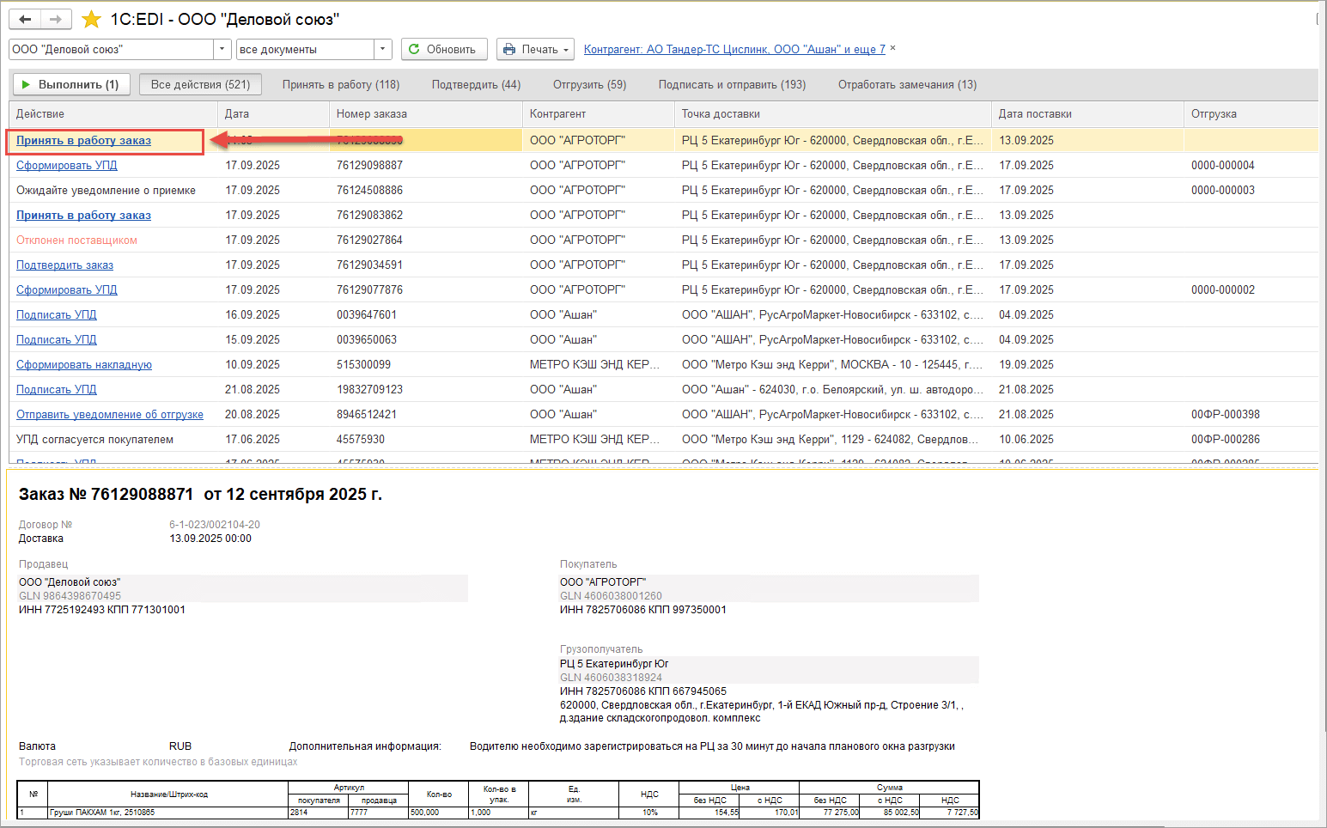Refresh the list with Обновить button

(x=444, y=49)
